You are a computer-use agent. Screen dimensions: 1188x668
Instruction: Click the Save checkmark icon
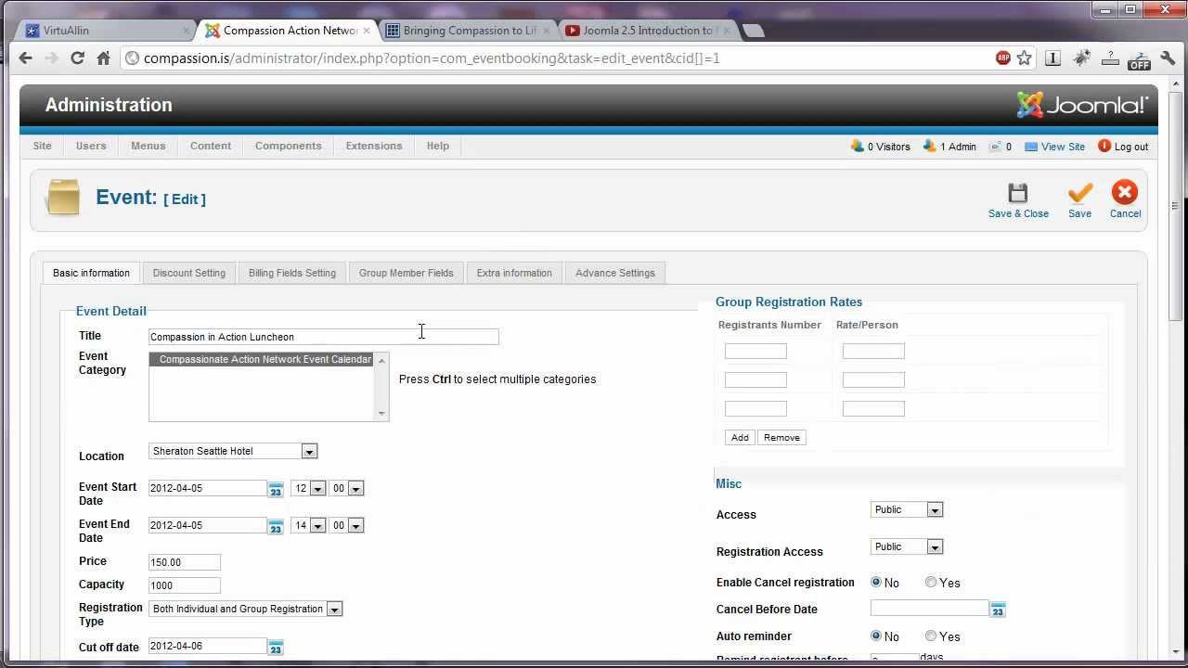click(1079, 193)
